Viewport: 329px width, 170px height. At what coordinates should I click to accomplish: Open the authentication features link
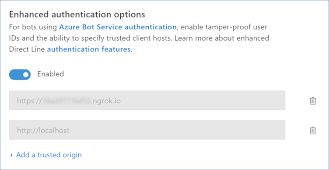(89, 49)
